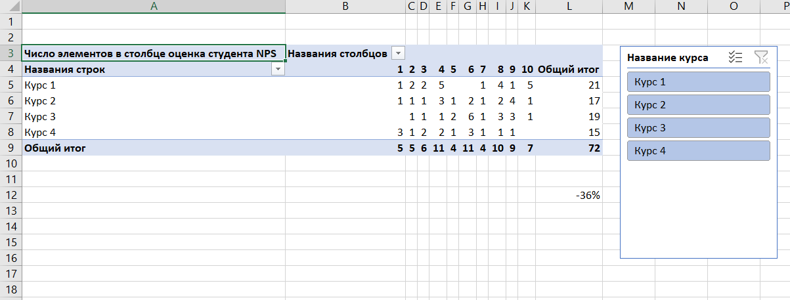Select row 12 header
The width and height of the screenshot is (790, 300).
pos(11,195)
